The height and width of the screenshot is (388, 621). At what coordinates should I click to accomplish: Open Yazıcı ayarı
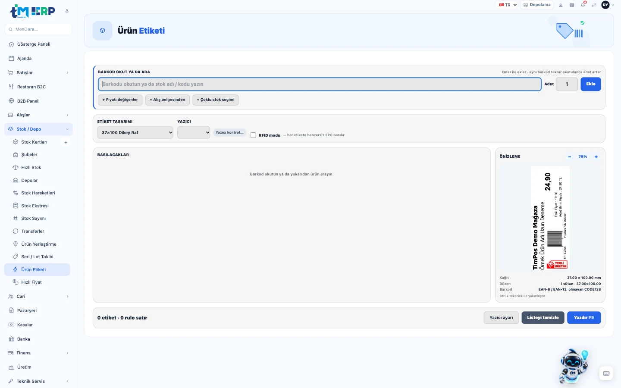[501, 318]
